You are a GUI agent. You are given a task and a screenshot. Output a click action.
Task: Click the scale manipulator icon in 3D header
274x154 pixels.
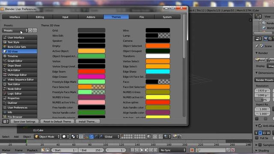(x=101, y=137)
